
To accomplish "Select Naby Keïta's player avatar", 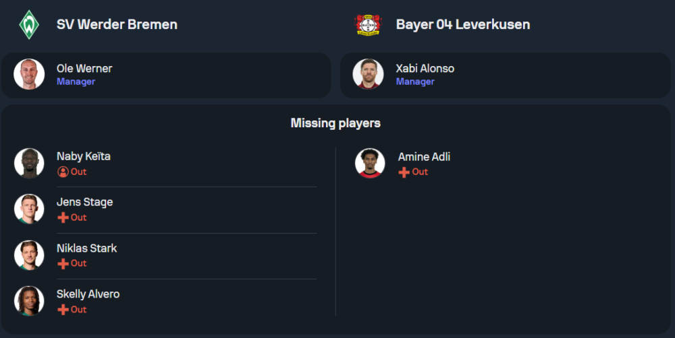I will point(29,163).
